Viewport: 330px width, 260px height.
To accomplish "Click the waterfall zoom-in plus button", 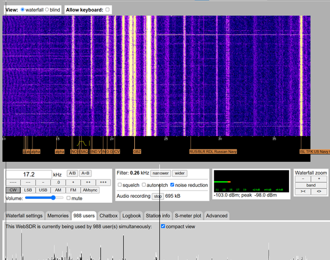I will pos(319,179).
